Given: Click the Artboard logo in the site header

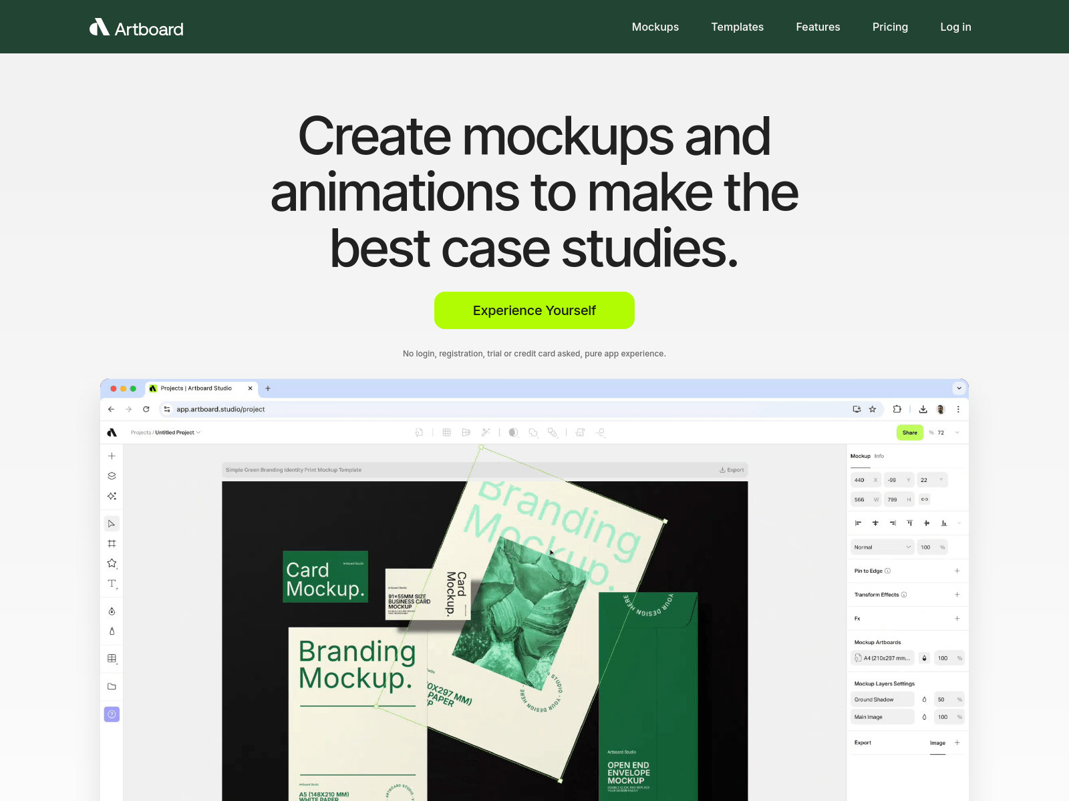Looking at the screenshot, I should (136, 27).
